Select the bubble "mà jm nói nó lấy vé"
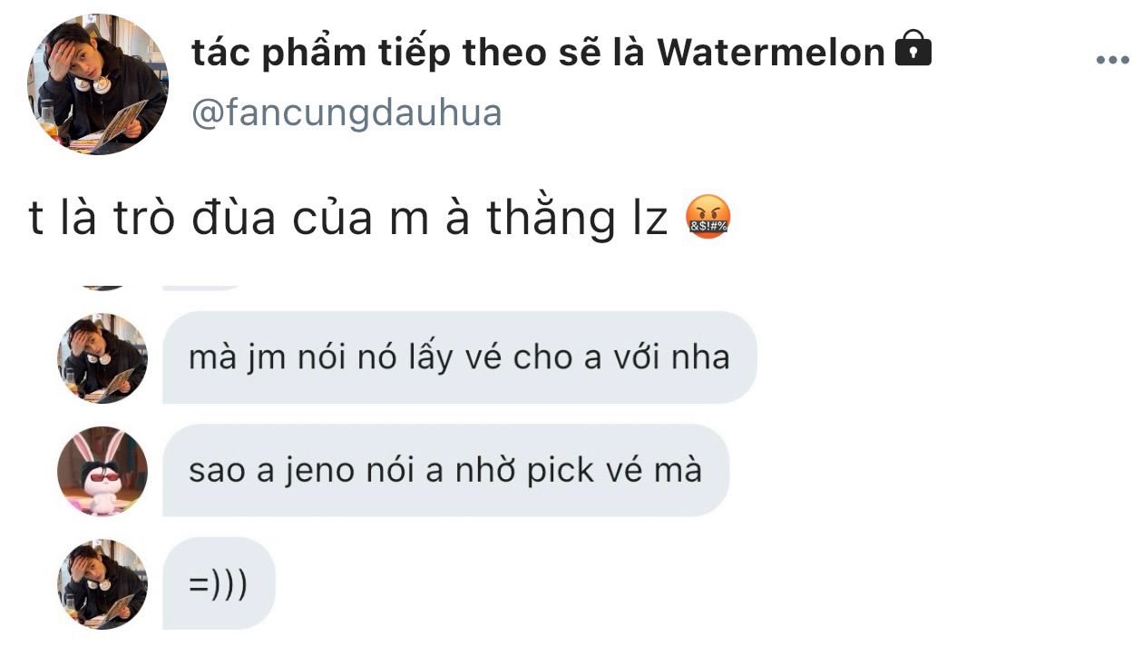 point(459,357)
